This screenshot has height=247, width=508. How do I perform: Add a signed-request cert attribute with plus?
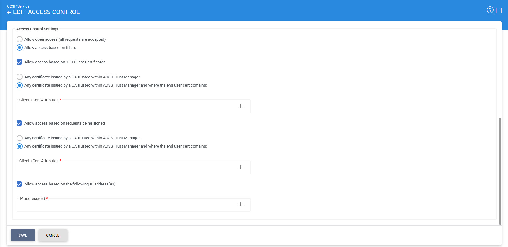[241, 167]
